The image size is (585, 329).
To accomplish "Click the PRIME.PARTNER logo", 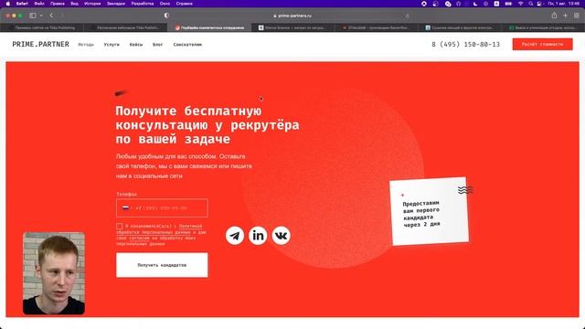I will pyautogui.click(x=40, y=44).
